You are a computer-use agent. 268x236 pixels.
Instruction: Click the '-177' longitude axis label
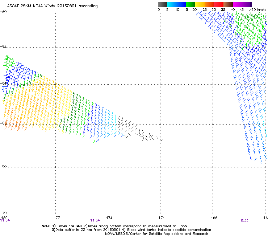tap(55, 218)
